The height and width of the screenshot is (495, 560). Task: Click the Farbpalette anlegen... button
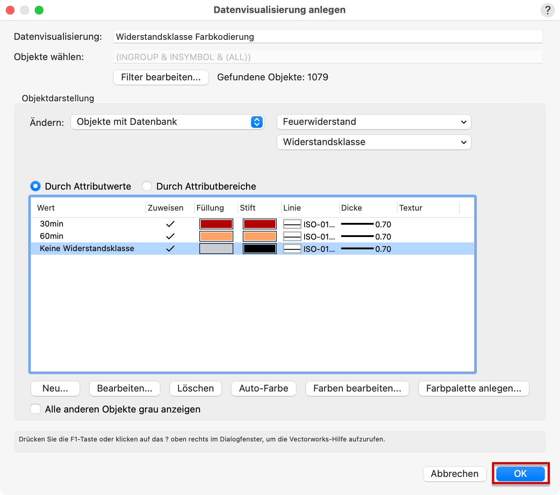coord(474,389)
